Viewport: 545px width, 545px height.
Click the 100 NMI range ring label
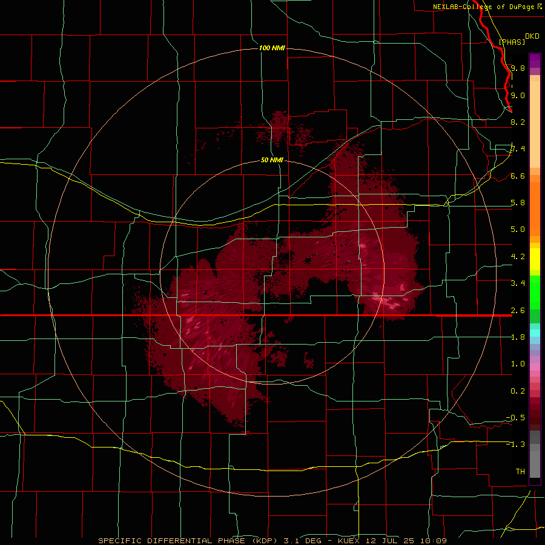[272, 48]
